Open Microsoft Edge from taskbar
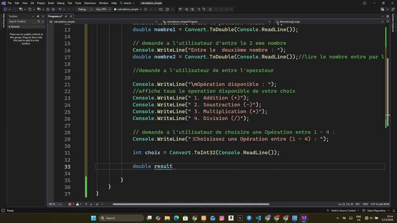Viewport: 397px width, 223px height. coord(176,218)
